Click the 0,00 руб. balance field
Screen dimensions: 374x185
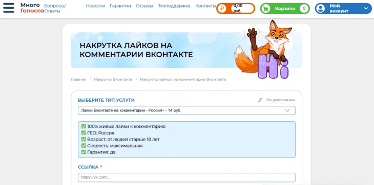242,9
